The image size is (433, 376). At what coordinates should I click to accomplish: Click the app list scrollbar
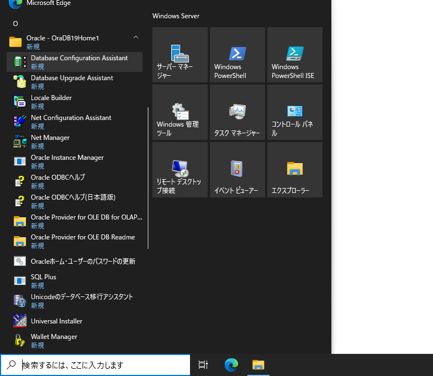[148, 178]
